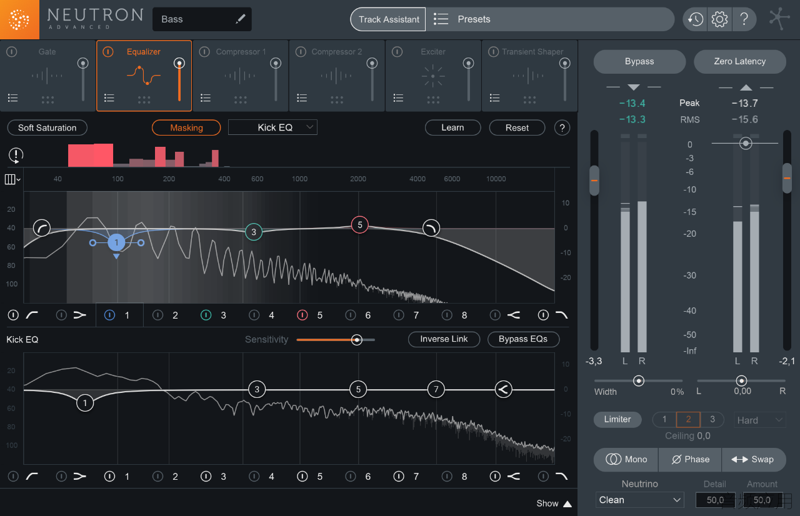This screenshot has height=516, width=800.
Task: Select EQ node 5 in main graph
Action: coord(359,225)
